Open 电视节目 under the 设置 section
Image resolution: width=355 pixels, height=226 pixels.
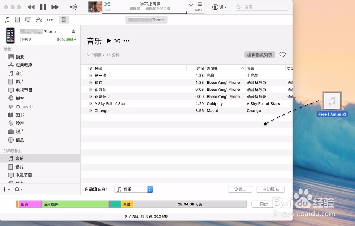pyautogui.click(x=20, y=90)
